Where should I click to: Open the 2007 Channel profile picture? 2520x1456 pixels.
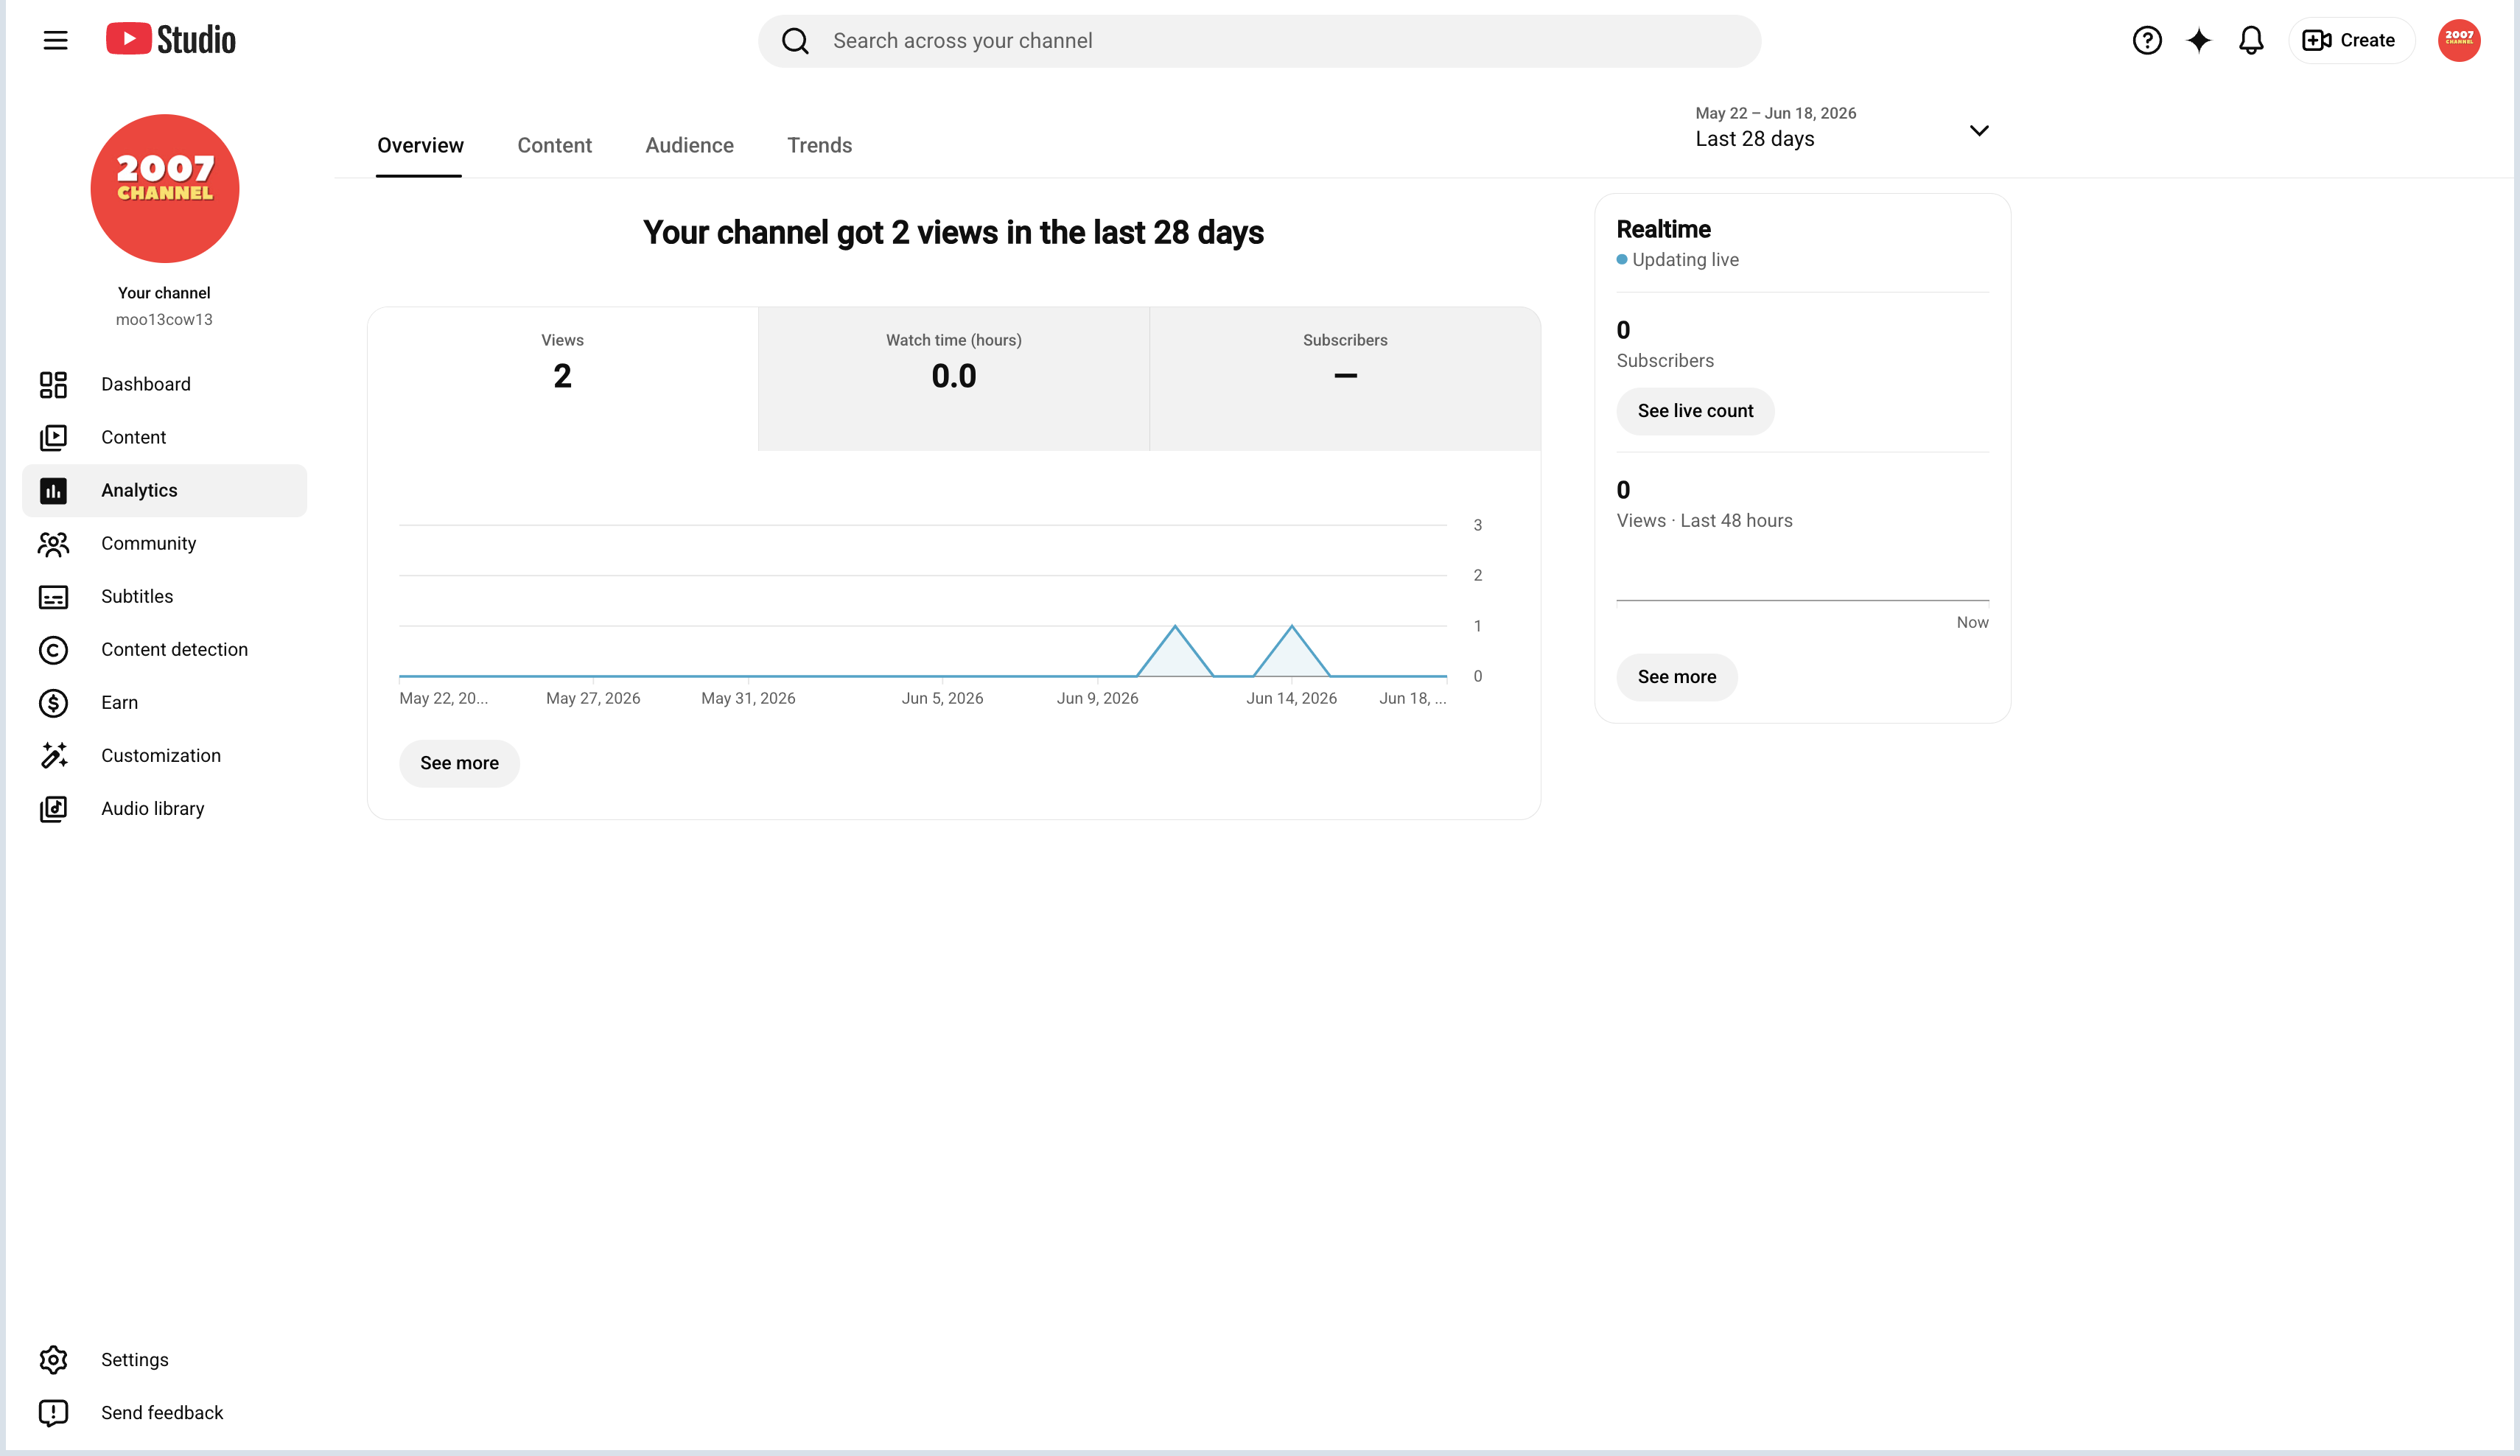click(x=165, y=188)
